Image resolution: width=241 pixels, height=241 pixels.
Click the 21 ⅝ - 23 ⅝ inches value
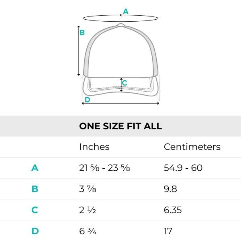click(x=104, y=168)
